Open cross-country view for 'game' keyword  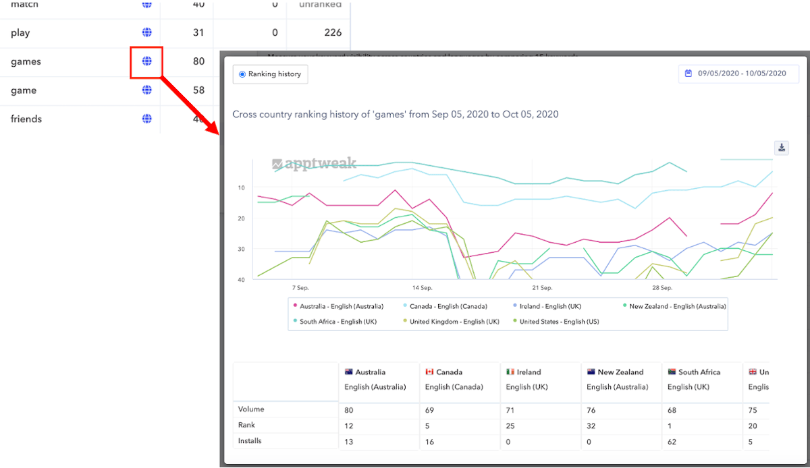pyautogui.click(x=146, y=90)
